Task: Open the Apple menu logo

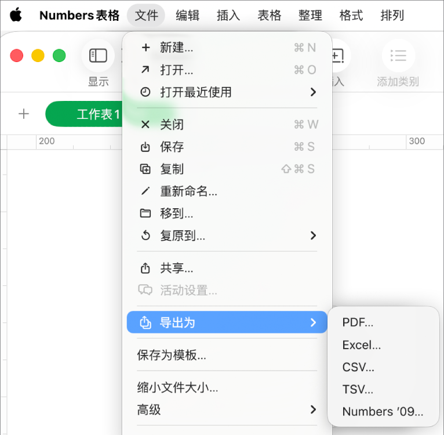Action: tap(16, 15)
